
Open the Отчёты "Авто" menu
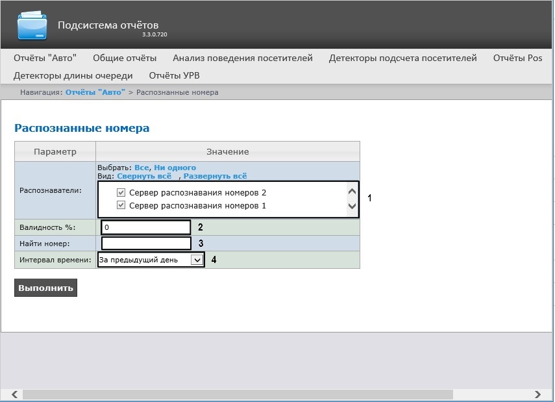[x=45, y=58]
